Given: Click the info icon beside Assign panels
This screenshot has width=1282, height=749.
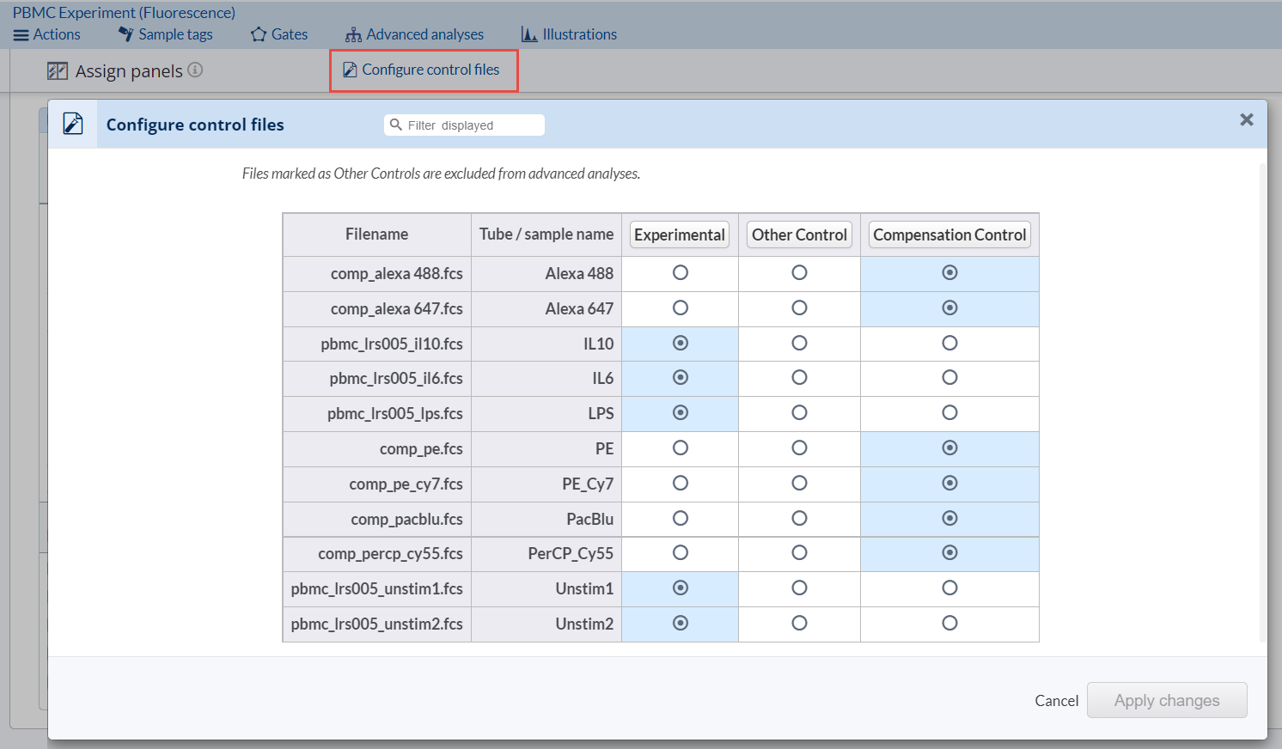Looking at the screenshot, I should pyautogui.click(x=196, y=70).
